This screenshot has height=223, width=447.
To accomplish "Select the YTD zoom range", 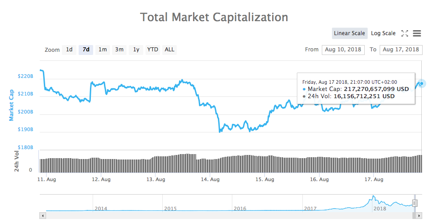I will [152, 50].
